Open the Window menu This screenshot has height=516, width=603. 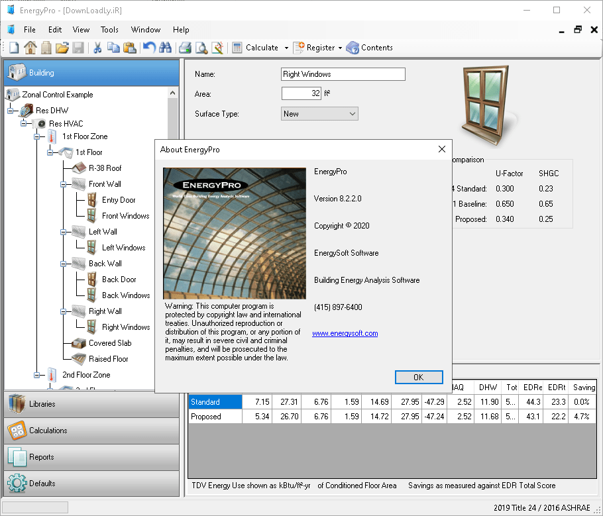[x=145, y=29]
